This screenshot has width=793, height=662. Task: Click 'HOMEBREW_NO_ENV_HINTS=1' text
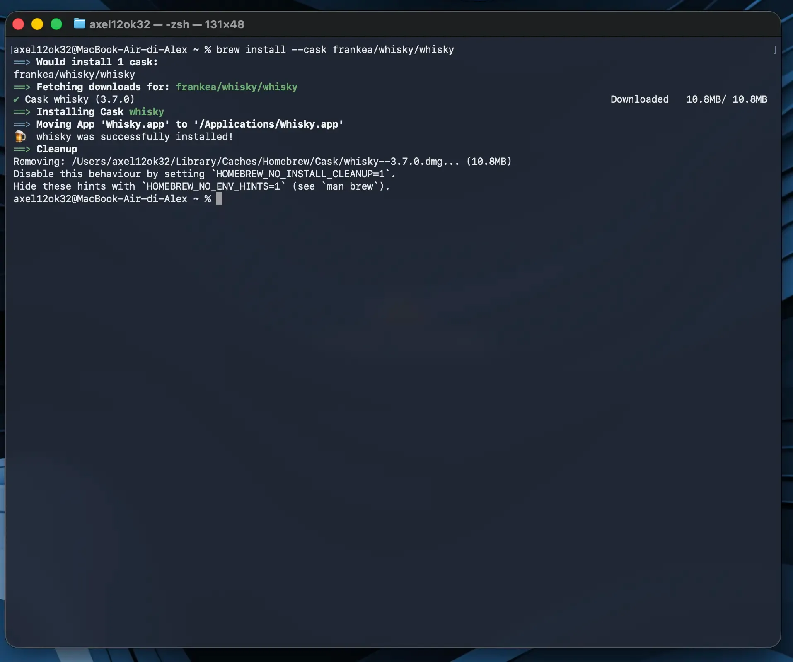pyautogui.click(x=213, y=186)
